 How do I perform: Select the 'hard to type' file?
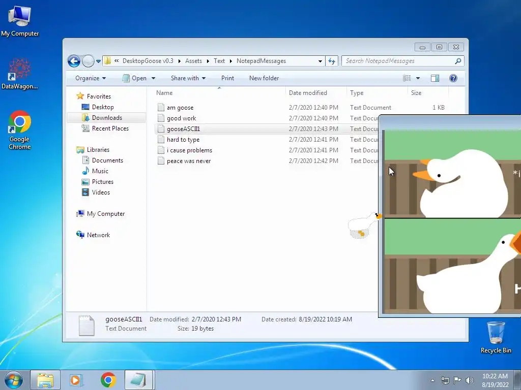[x=183, y=140]
